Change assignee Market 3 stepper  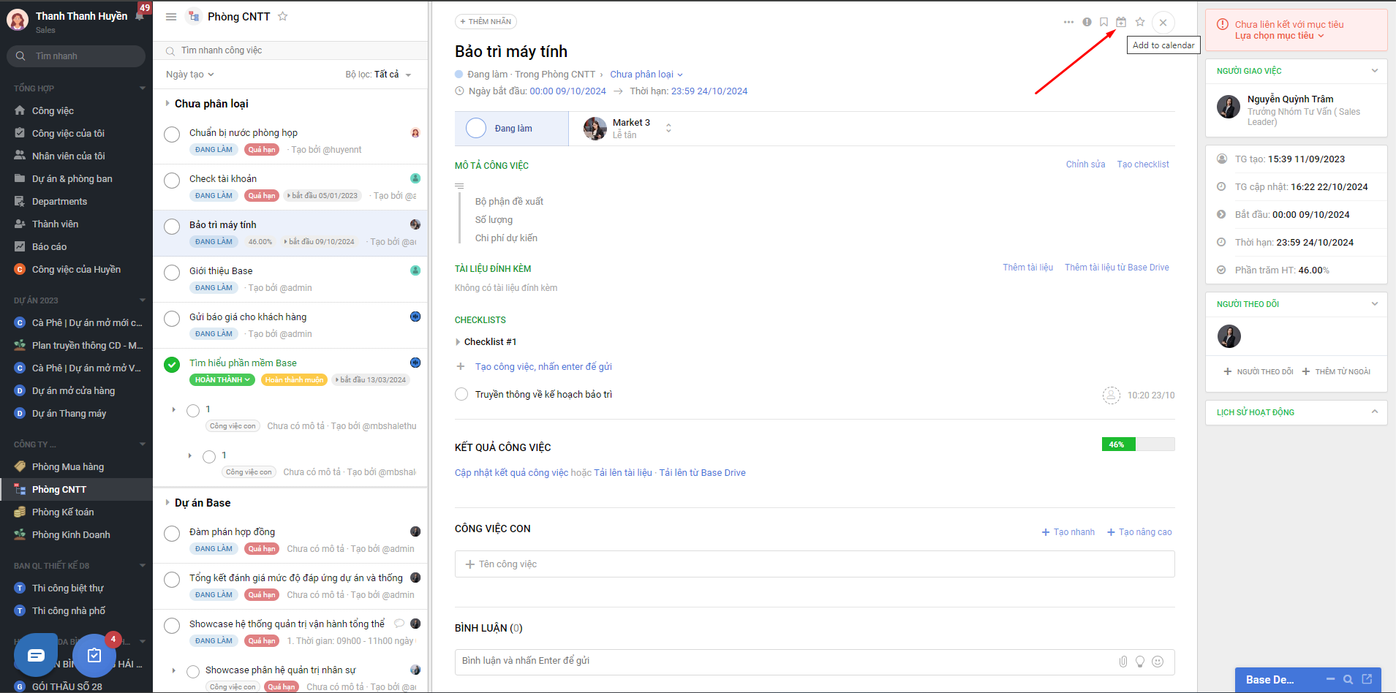tap(668, 128)
